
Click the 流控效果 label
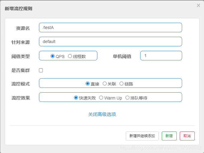(x=21, y=98)
